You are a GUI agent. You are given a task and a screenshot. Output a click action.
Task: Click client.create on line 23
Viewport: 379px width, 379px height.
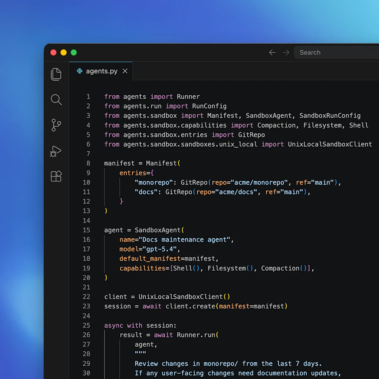coord(190,306)
